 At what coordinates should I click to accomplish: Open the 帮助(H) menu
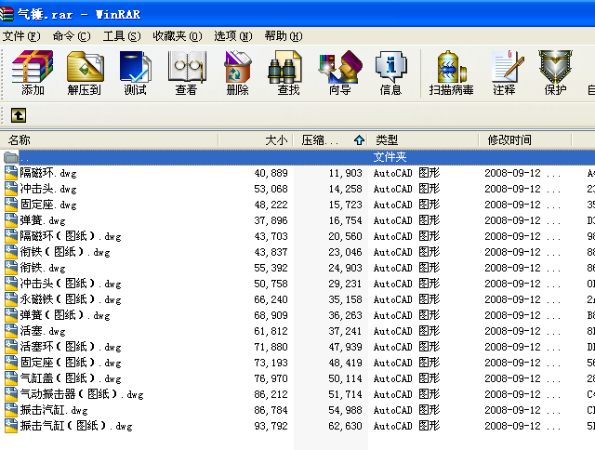pyautogui.click(x=284, y=36)
